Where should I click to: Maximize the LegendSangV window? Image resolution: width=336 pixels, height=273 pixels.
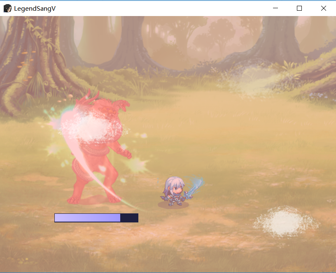point(299,8)
